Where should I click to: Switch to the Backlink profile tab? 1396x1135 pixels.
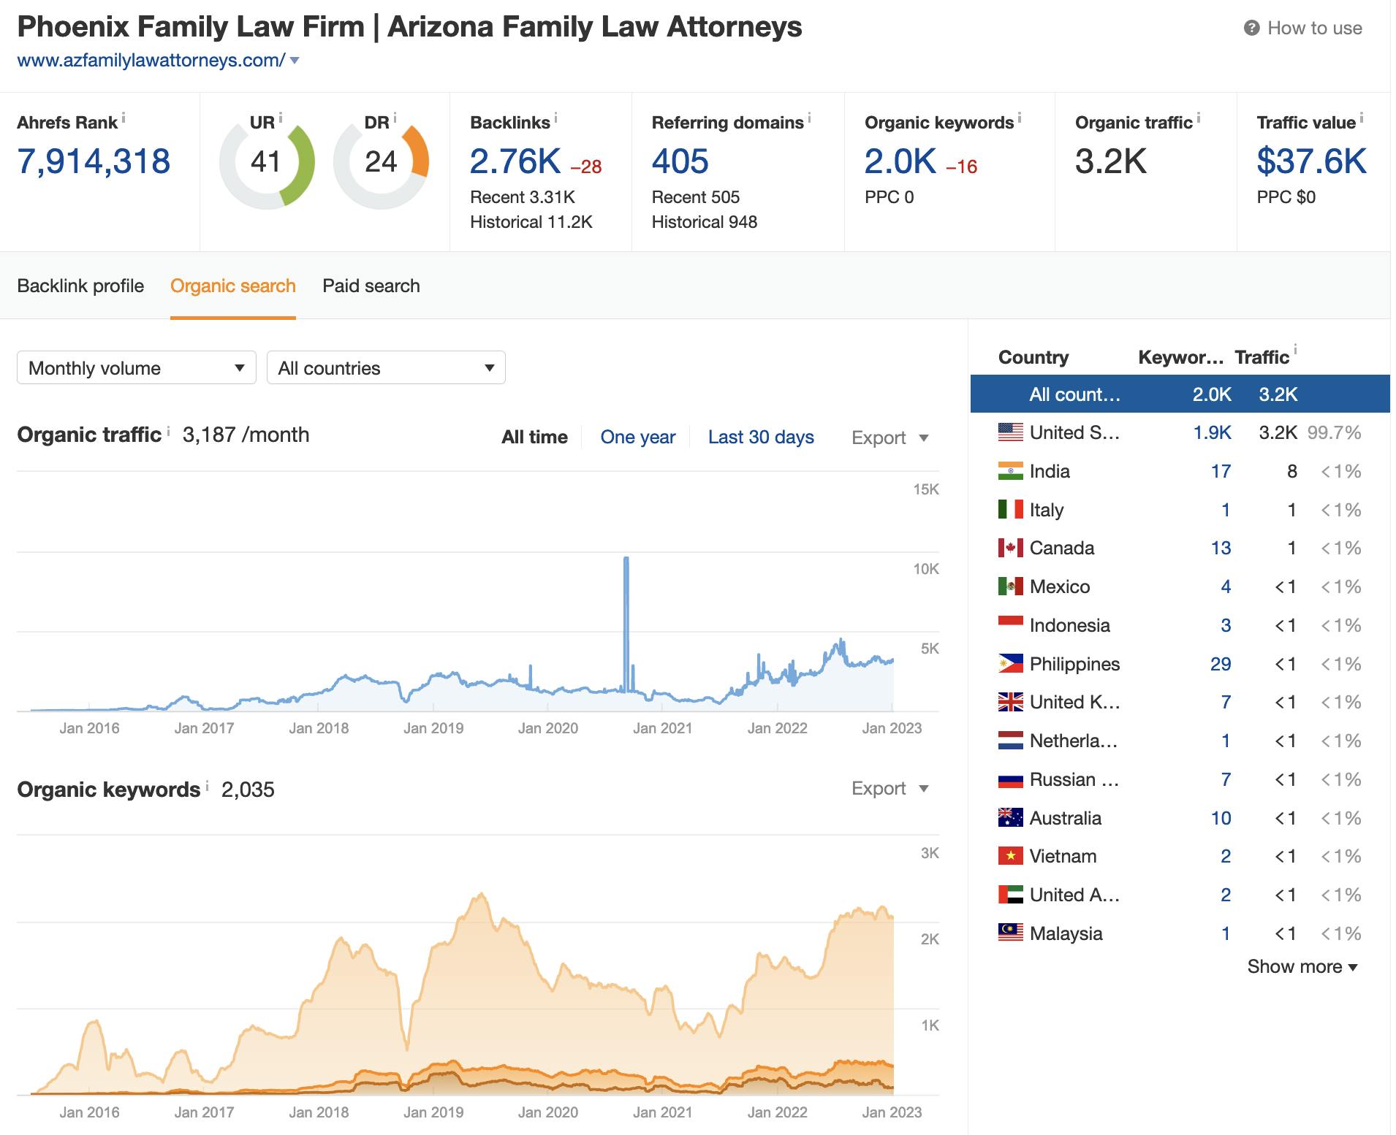80,286
